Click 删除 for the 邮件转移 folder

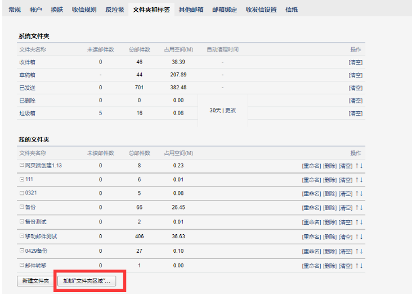(x=329, y=265)
